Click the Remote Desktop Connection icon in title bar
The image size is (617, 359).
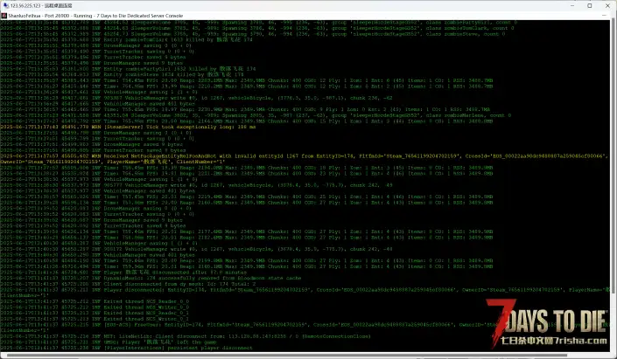[6, 4]
